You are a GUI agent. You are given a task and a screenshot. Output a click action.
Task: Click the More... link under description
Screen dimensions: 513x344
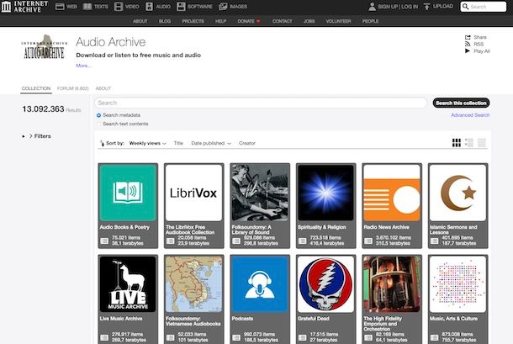coord(83,66)
